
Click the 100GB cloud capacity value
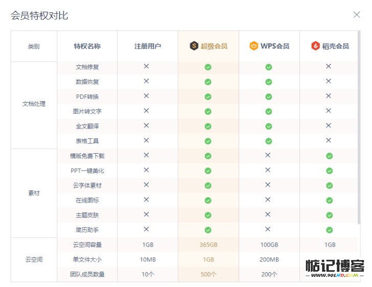coord(269,245)
